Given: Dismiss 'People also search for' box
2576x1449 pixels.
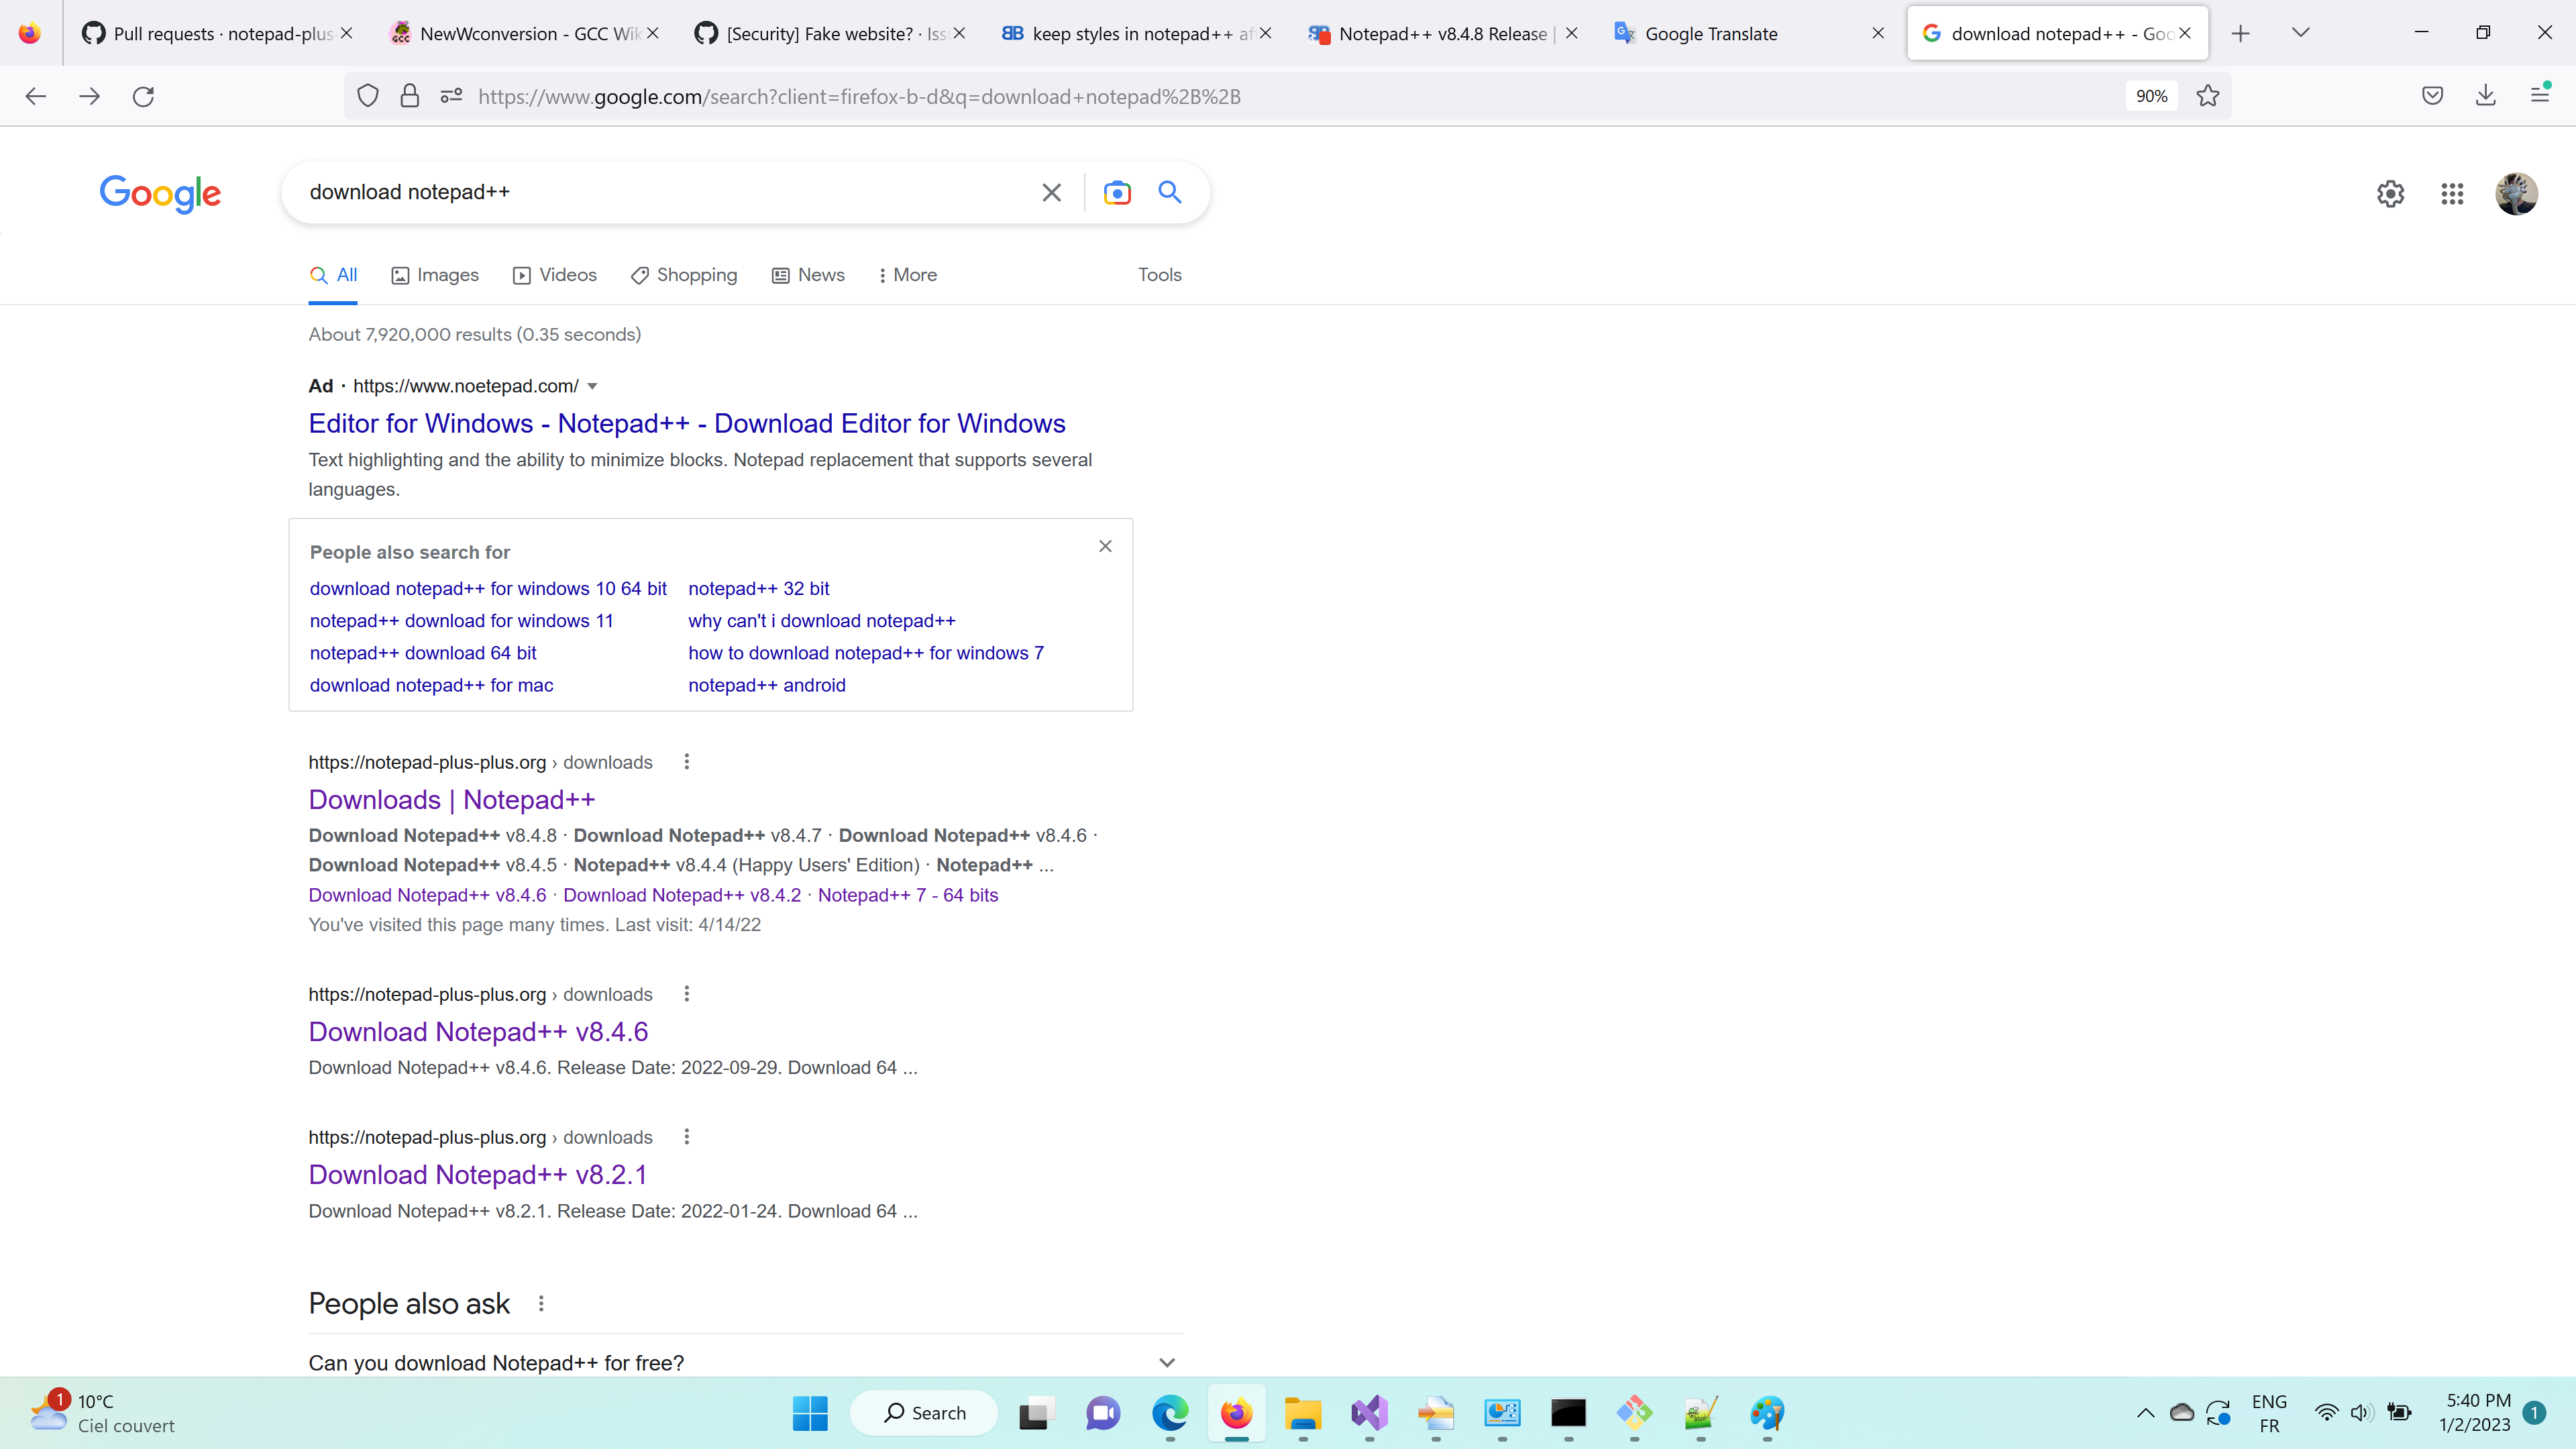Looking at the screenshot, I should 1105,545.
